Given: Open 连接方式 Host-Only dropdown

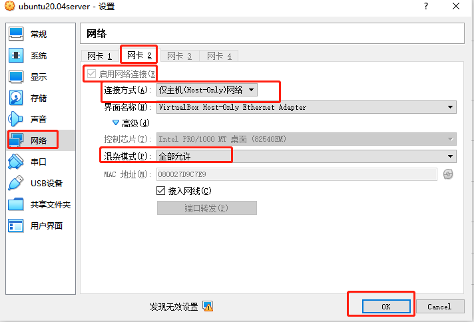Looking at the screenshot, I should coord(207,90).
